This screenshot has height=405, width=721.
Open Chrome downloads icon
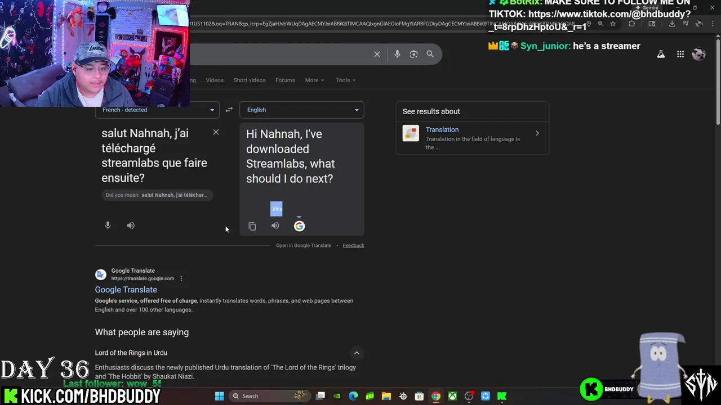pos(672,24)
